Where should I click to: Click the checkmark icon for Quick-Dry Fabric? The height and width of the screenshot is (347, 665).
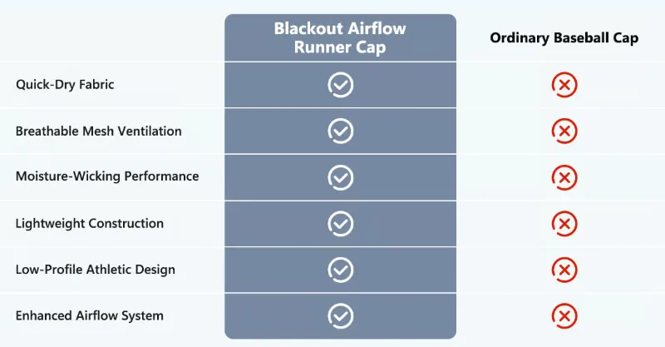click(341, 85)
